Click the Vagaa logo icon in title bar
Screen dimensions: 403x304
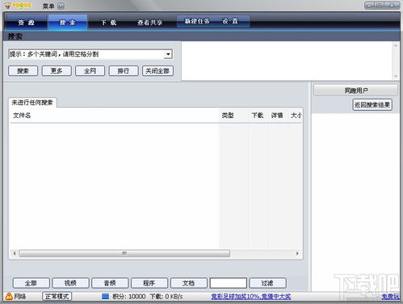pos(8,5)
